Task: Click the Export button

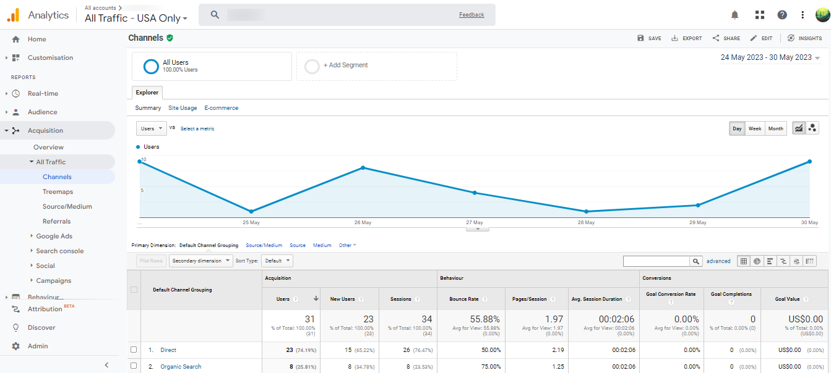Action: pos(687,38)
